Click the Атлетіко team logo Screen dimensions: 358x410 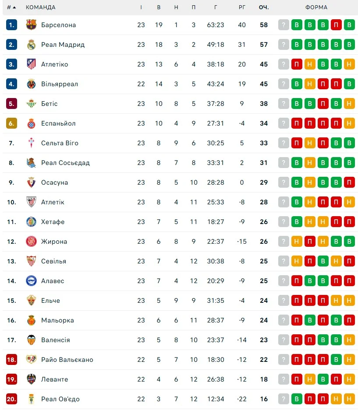[x=31, y=64]
